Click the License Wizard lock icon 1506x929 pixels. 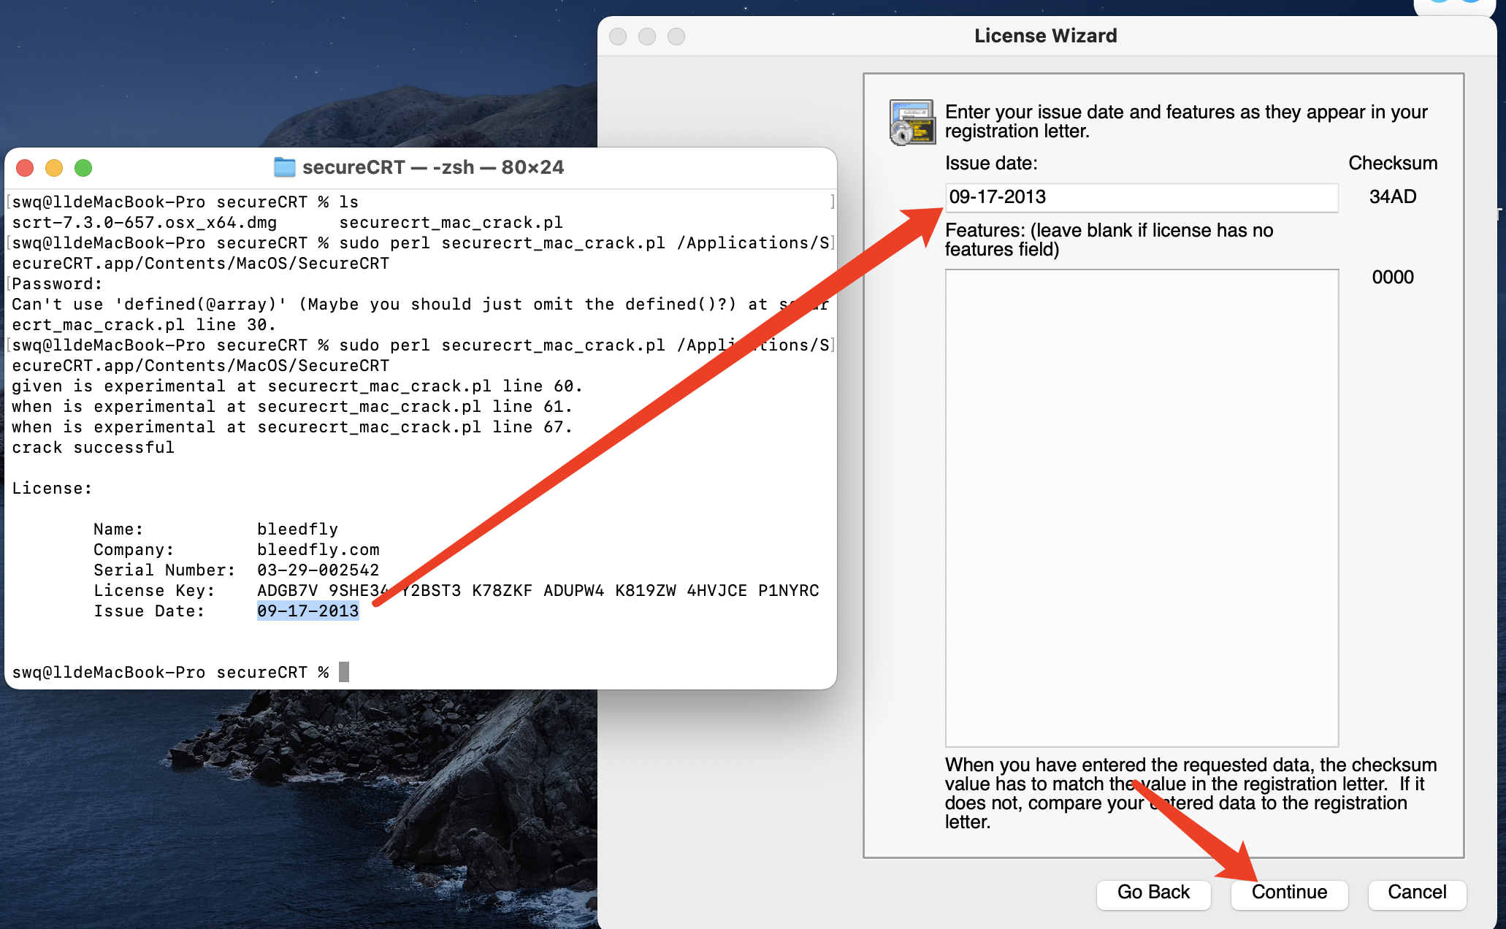point(912,123)
